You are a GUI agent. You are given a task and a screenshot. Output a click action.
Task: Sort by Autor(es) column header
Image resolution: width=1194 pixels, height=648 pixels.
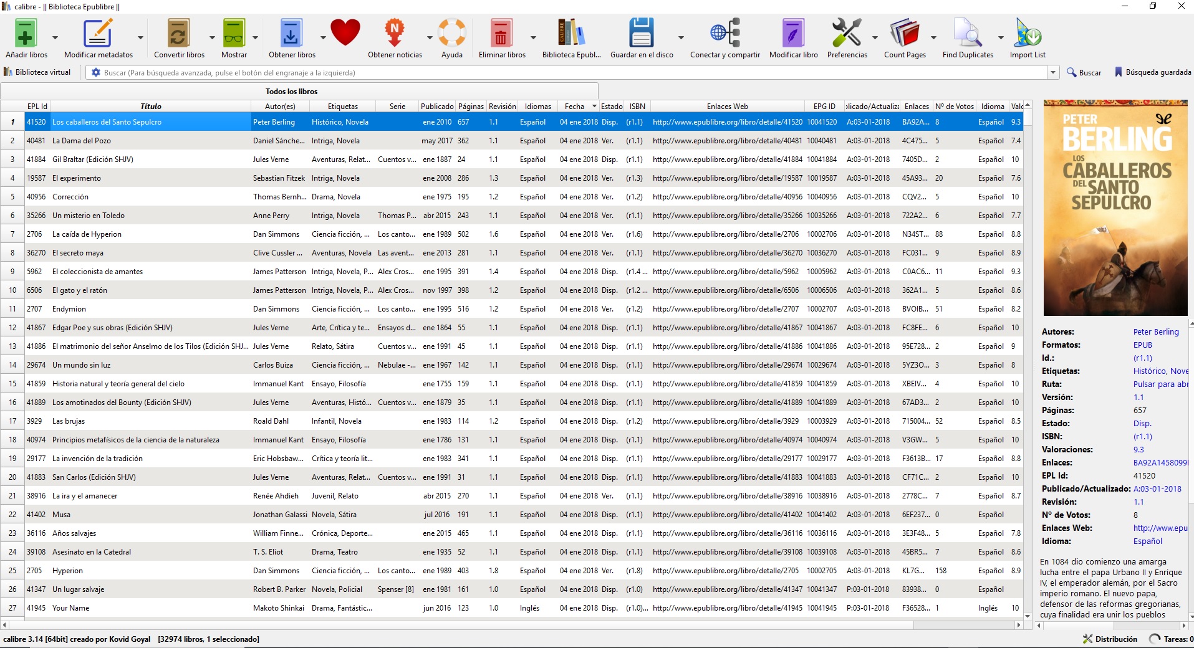[280, 107]
